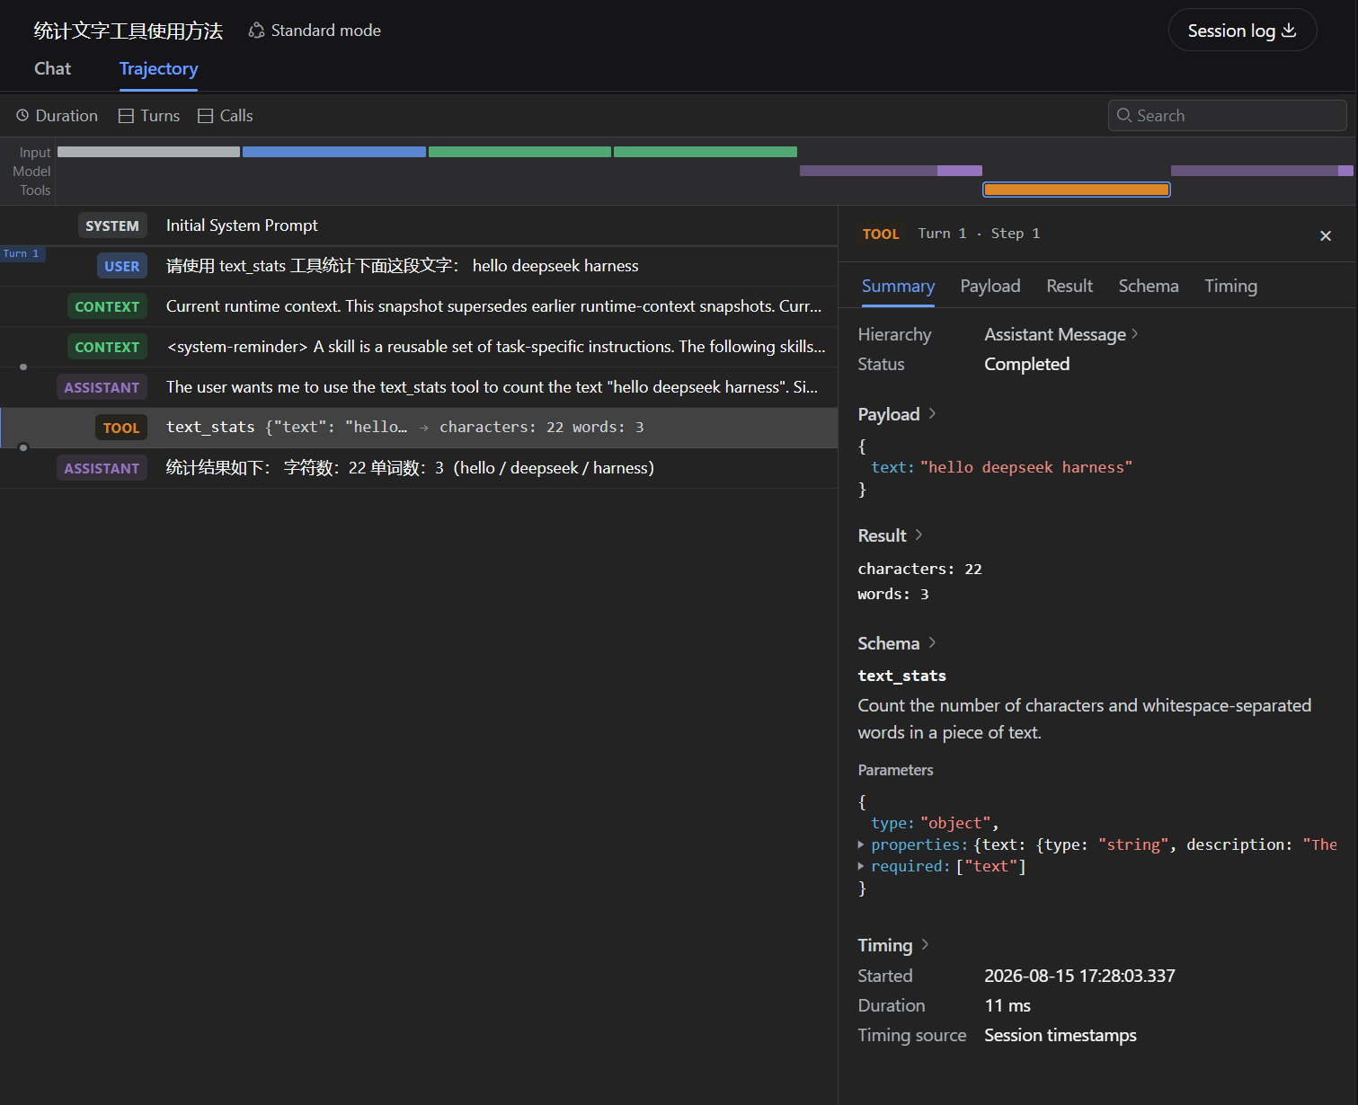Close the tool detail panel
This screenshot has height=1105, width=1358.
point(1326,235)
